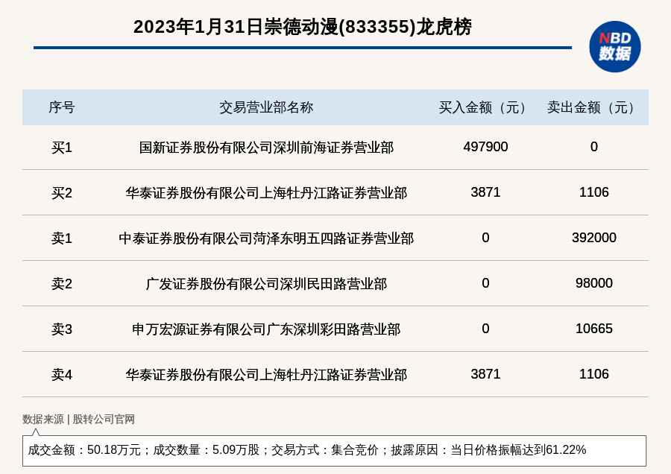671x474 pixels.
Task: Select 1106 in the 买2 row
Action: click(x=594, y=192)
